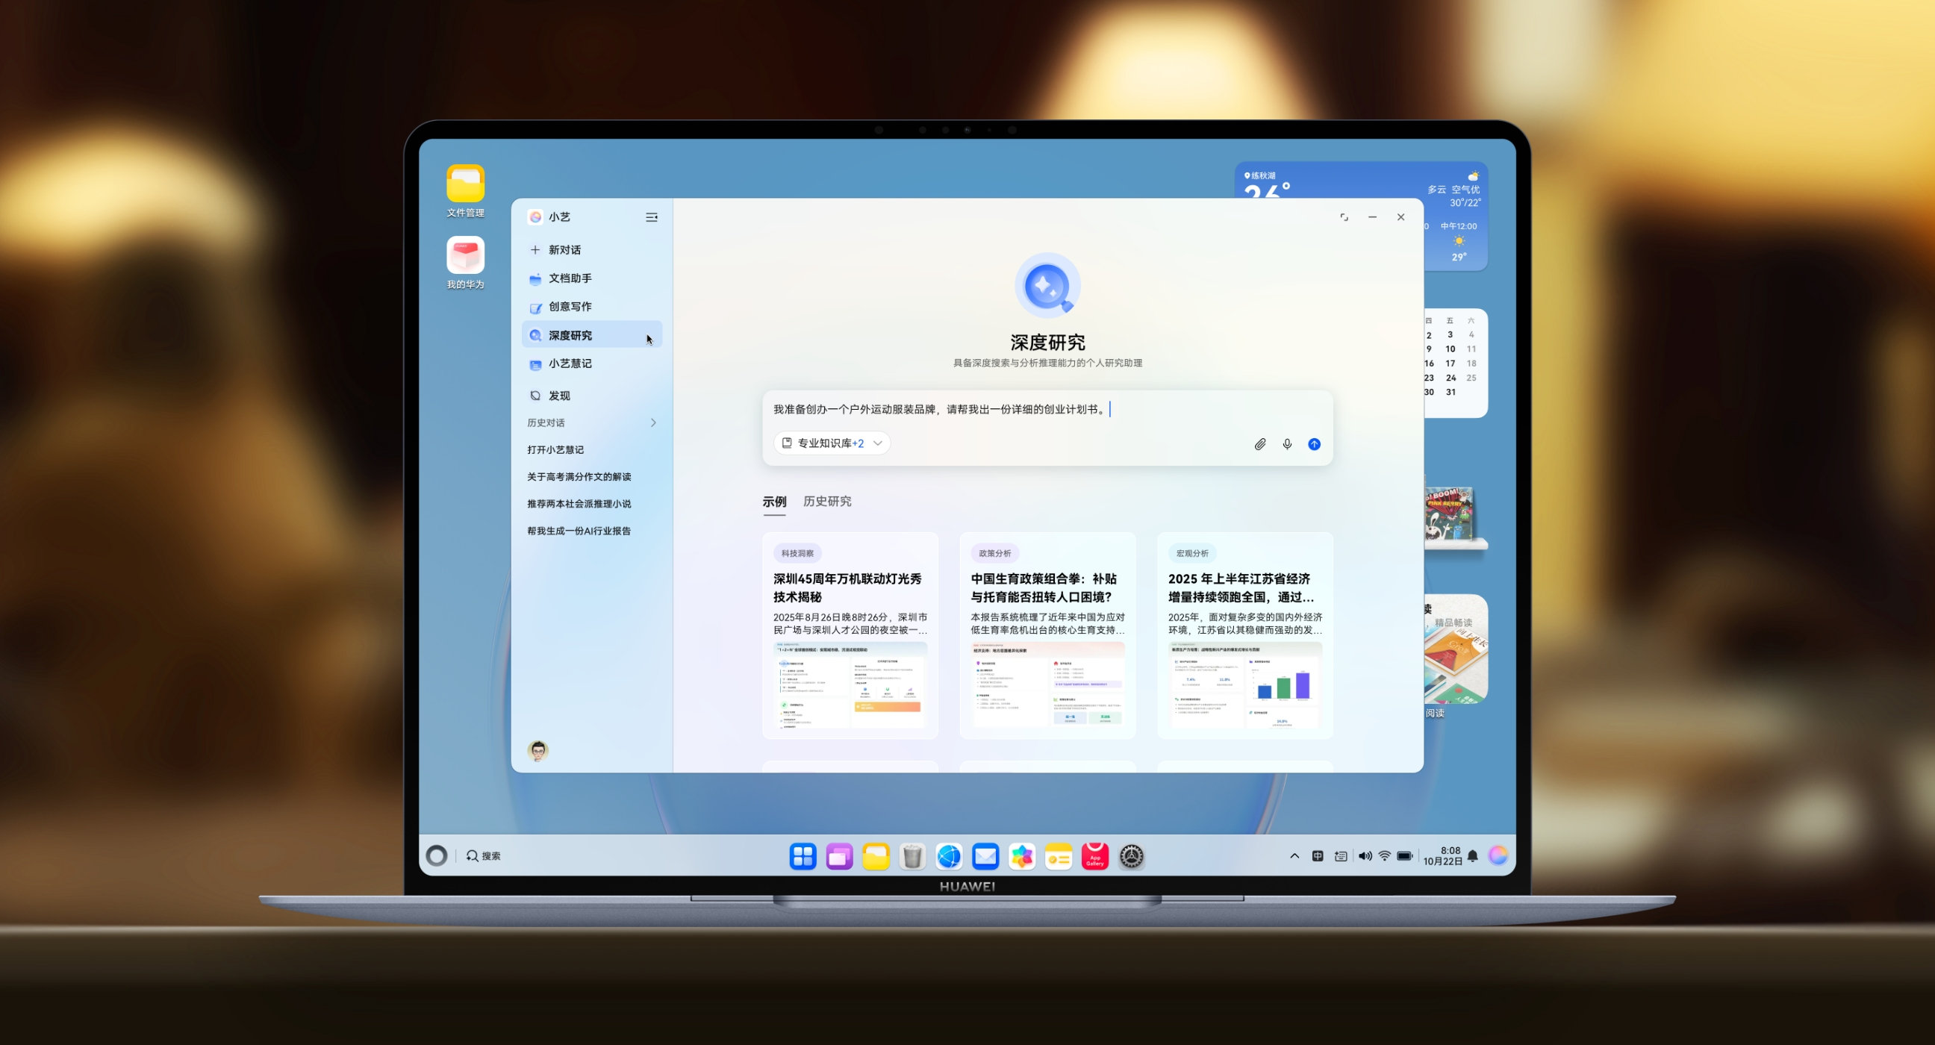The width and height of the screenshot is (1935, 1045).
Task: Start a 新对话
Action: pyautogui.click(x=564, y=249)
